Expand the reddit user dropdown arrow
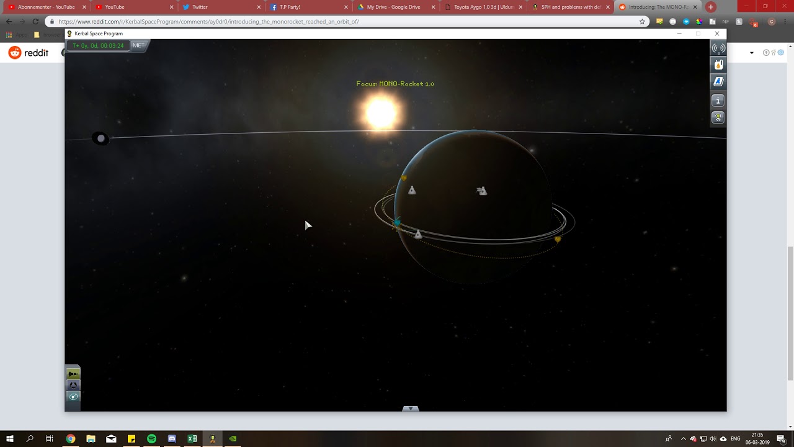794x447 pixels. coord(752,53)
